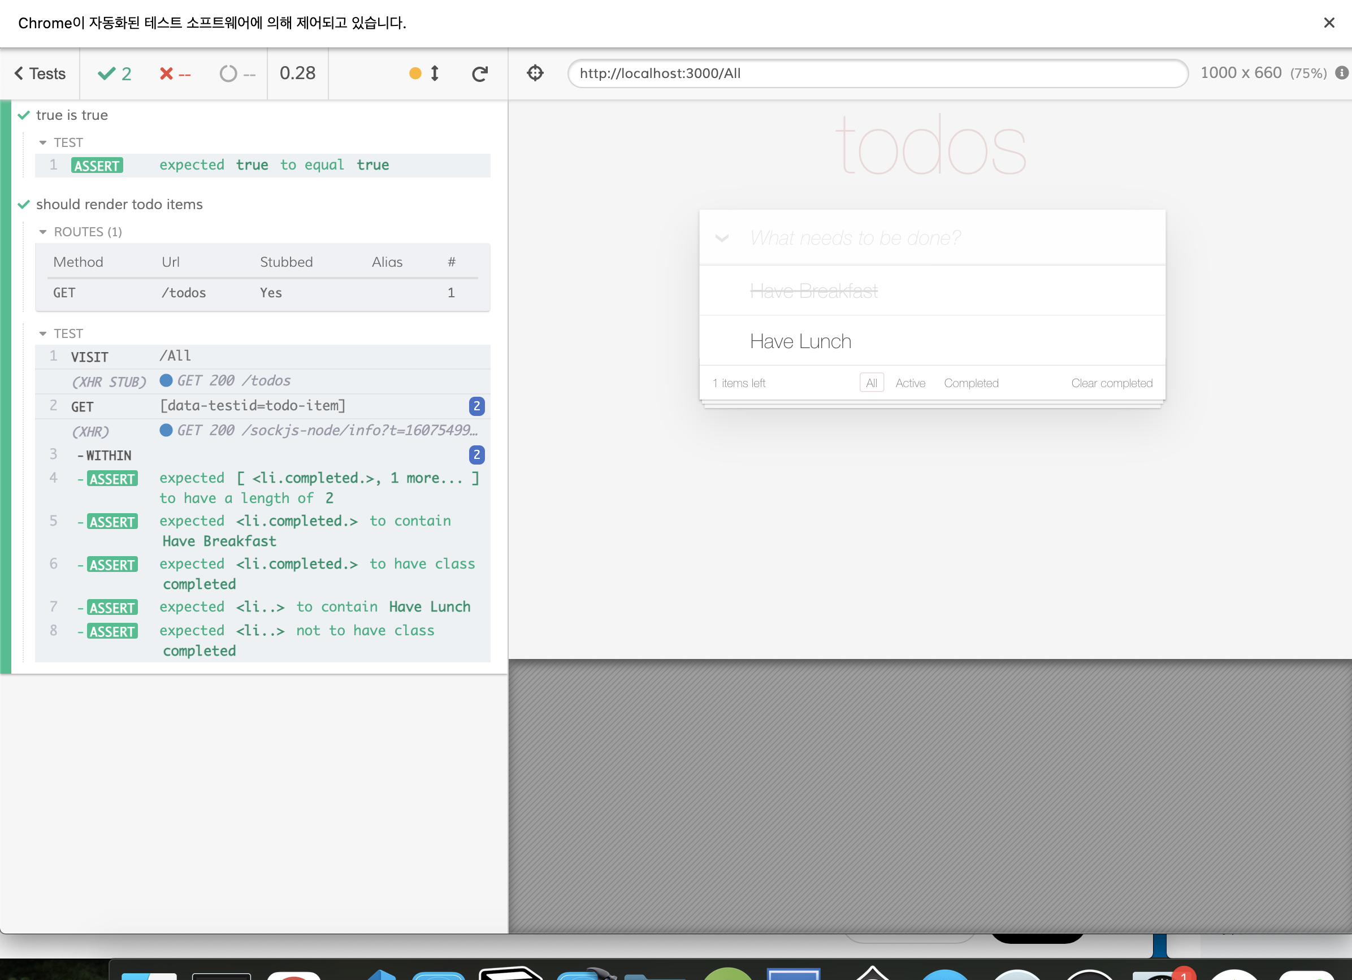1352x980 pixels.
Task: Toggle Have Breakfast todo checkbox
Action: [x=723, y=291]
